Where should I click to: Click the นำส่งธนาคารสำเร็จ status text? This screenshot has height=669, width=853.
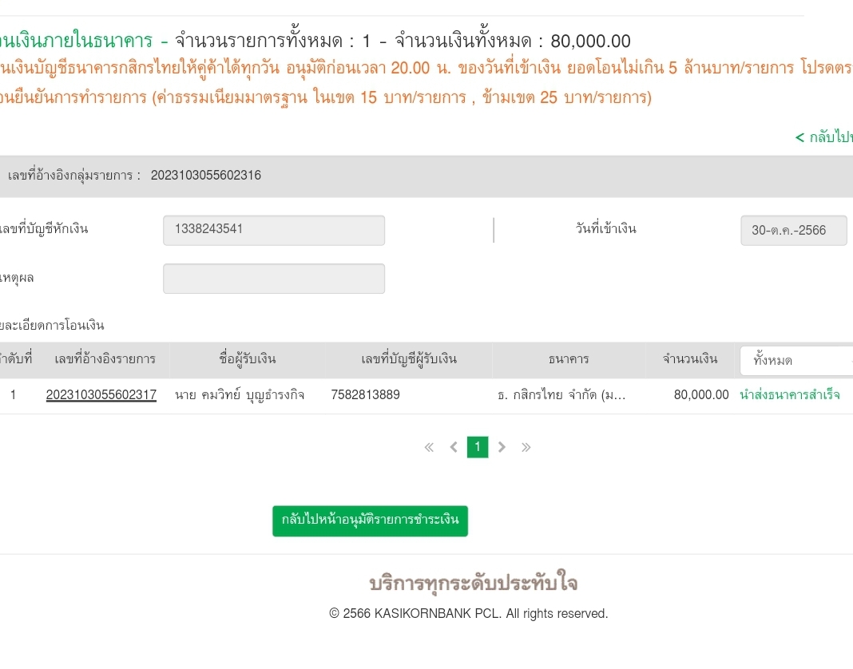click(790, 395)
